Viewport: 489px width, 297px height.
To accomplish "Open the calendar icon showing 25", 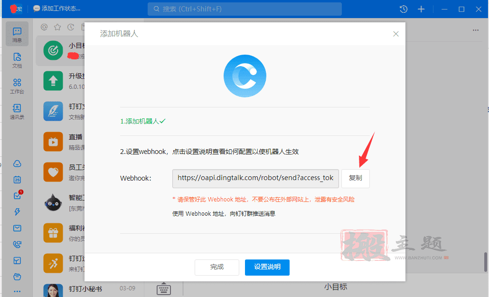I will (x=17, y=180).
